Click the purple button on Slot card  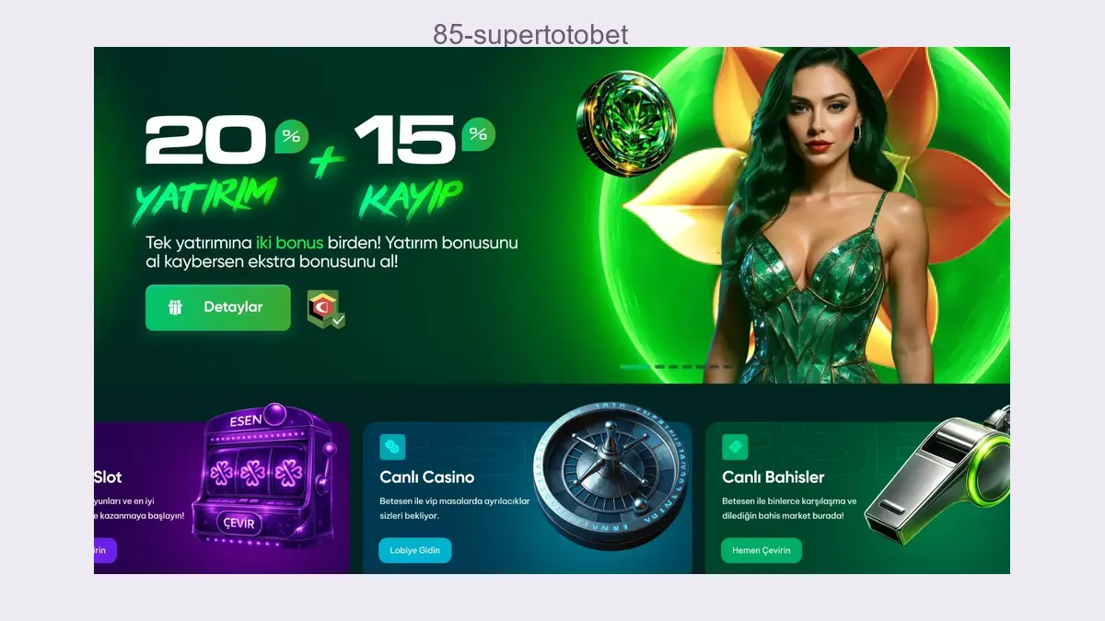[x=105, y=550]
